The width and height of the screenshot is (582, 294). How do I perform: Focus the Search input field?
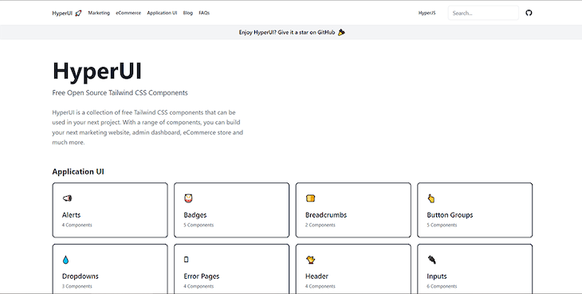pos(483,13)
